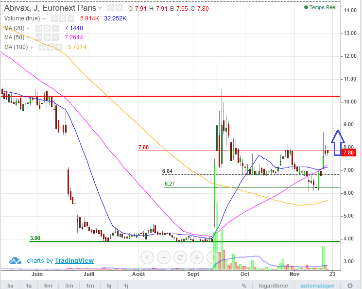The width and height of the screenshot is (362, 289).
Task: Zoom out using the minus button
Action: (164, 257)
